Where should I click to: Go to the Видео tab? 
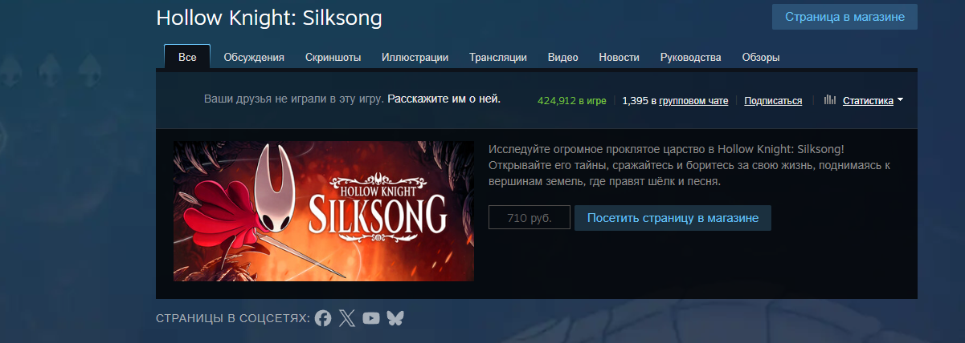(563, 57)
